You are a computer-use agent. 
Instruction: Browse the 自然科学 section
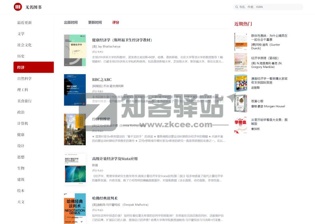[x=25, y=78]
